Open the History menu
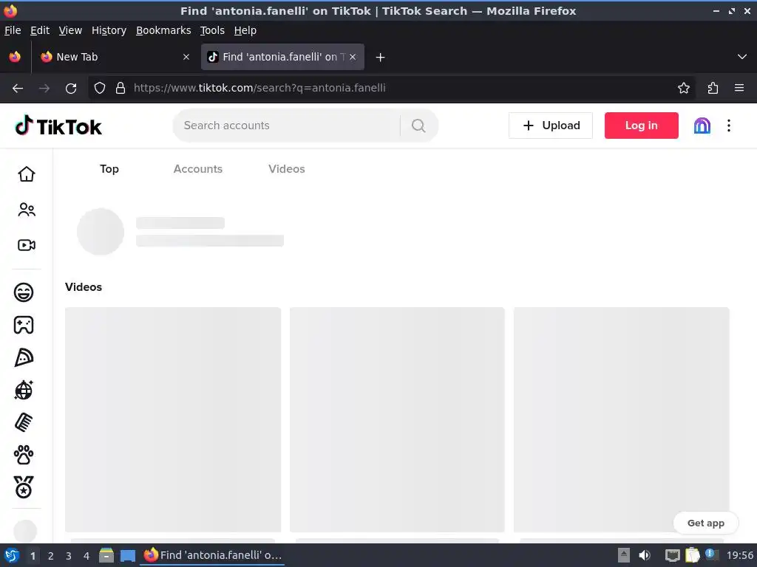This screenshot has width=757, height=567. point(109,30)
